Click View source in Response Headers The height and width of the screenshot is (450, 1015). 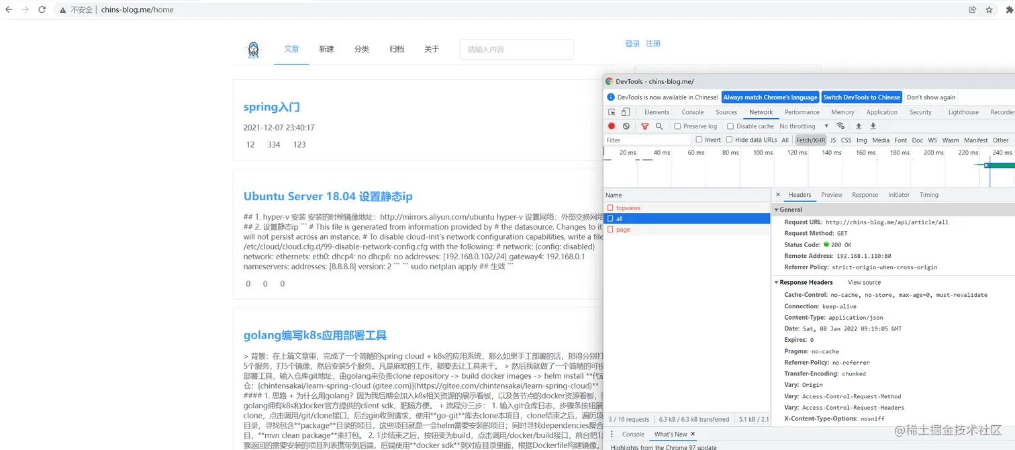click(x=864, y=282)
